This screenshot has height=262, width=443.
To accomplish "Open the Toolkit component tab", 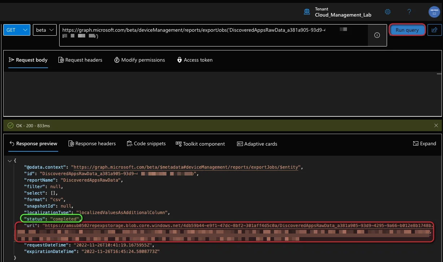I will coord(200,144).
